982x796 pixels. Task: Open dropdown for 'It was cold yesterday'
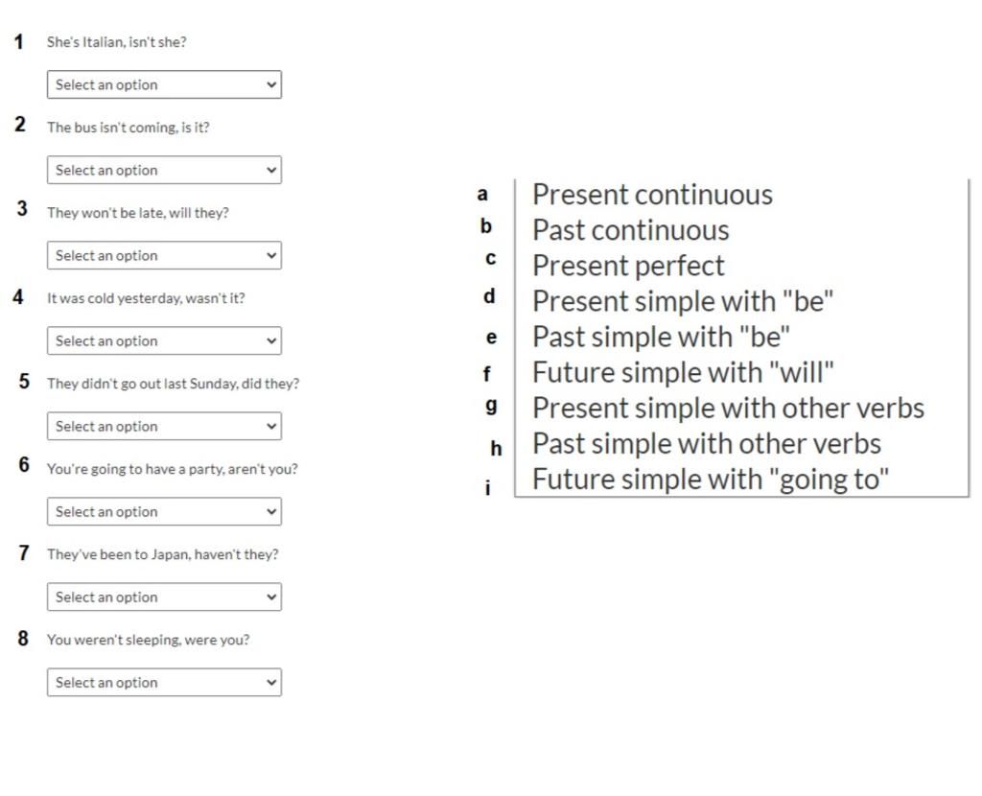click(164, 340)
